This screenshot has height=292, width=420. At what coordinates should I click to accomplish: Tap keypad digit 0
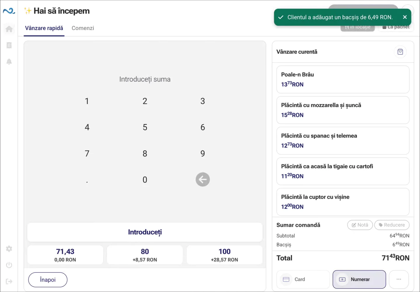(145, 180)
